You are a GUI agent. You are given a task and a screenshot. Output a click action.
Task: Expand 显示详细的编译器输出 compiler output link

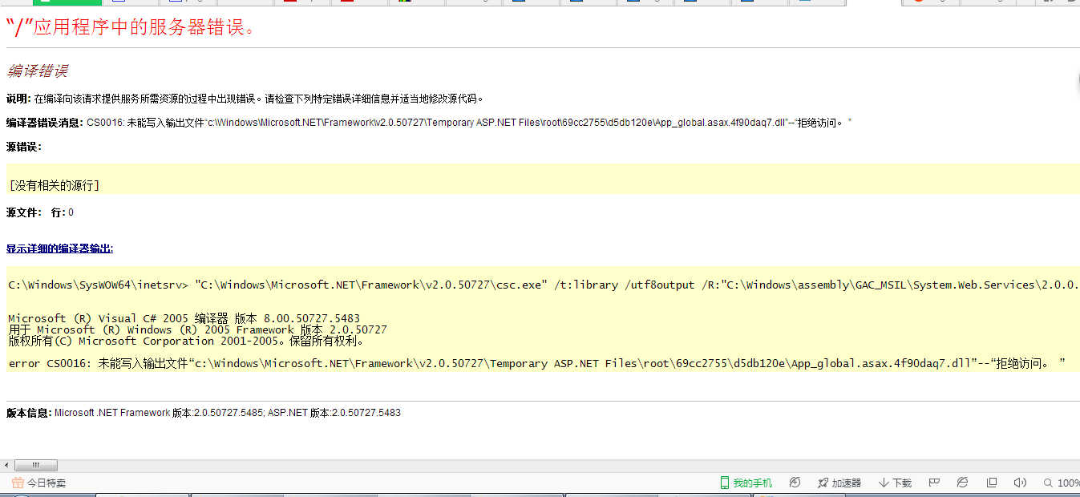(x=59, y=248)
